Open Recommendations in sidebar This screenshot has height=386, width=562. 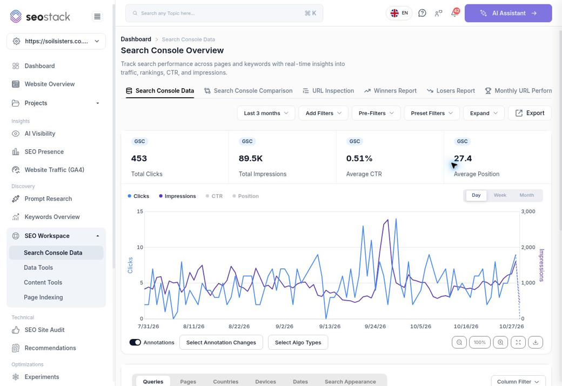point(50,348)
